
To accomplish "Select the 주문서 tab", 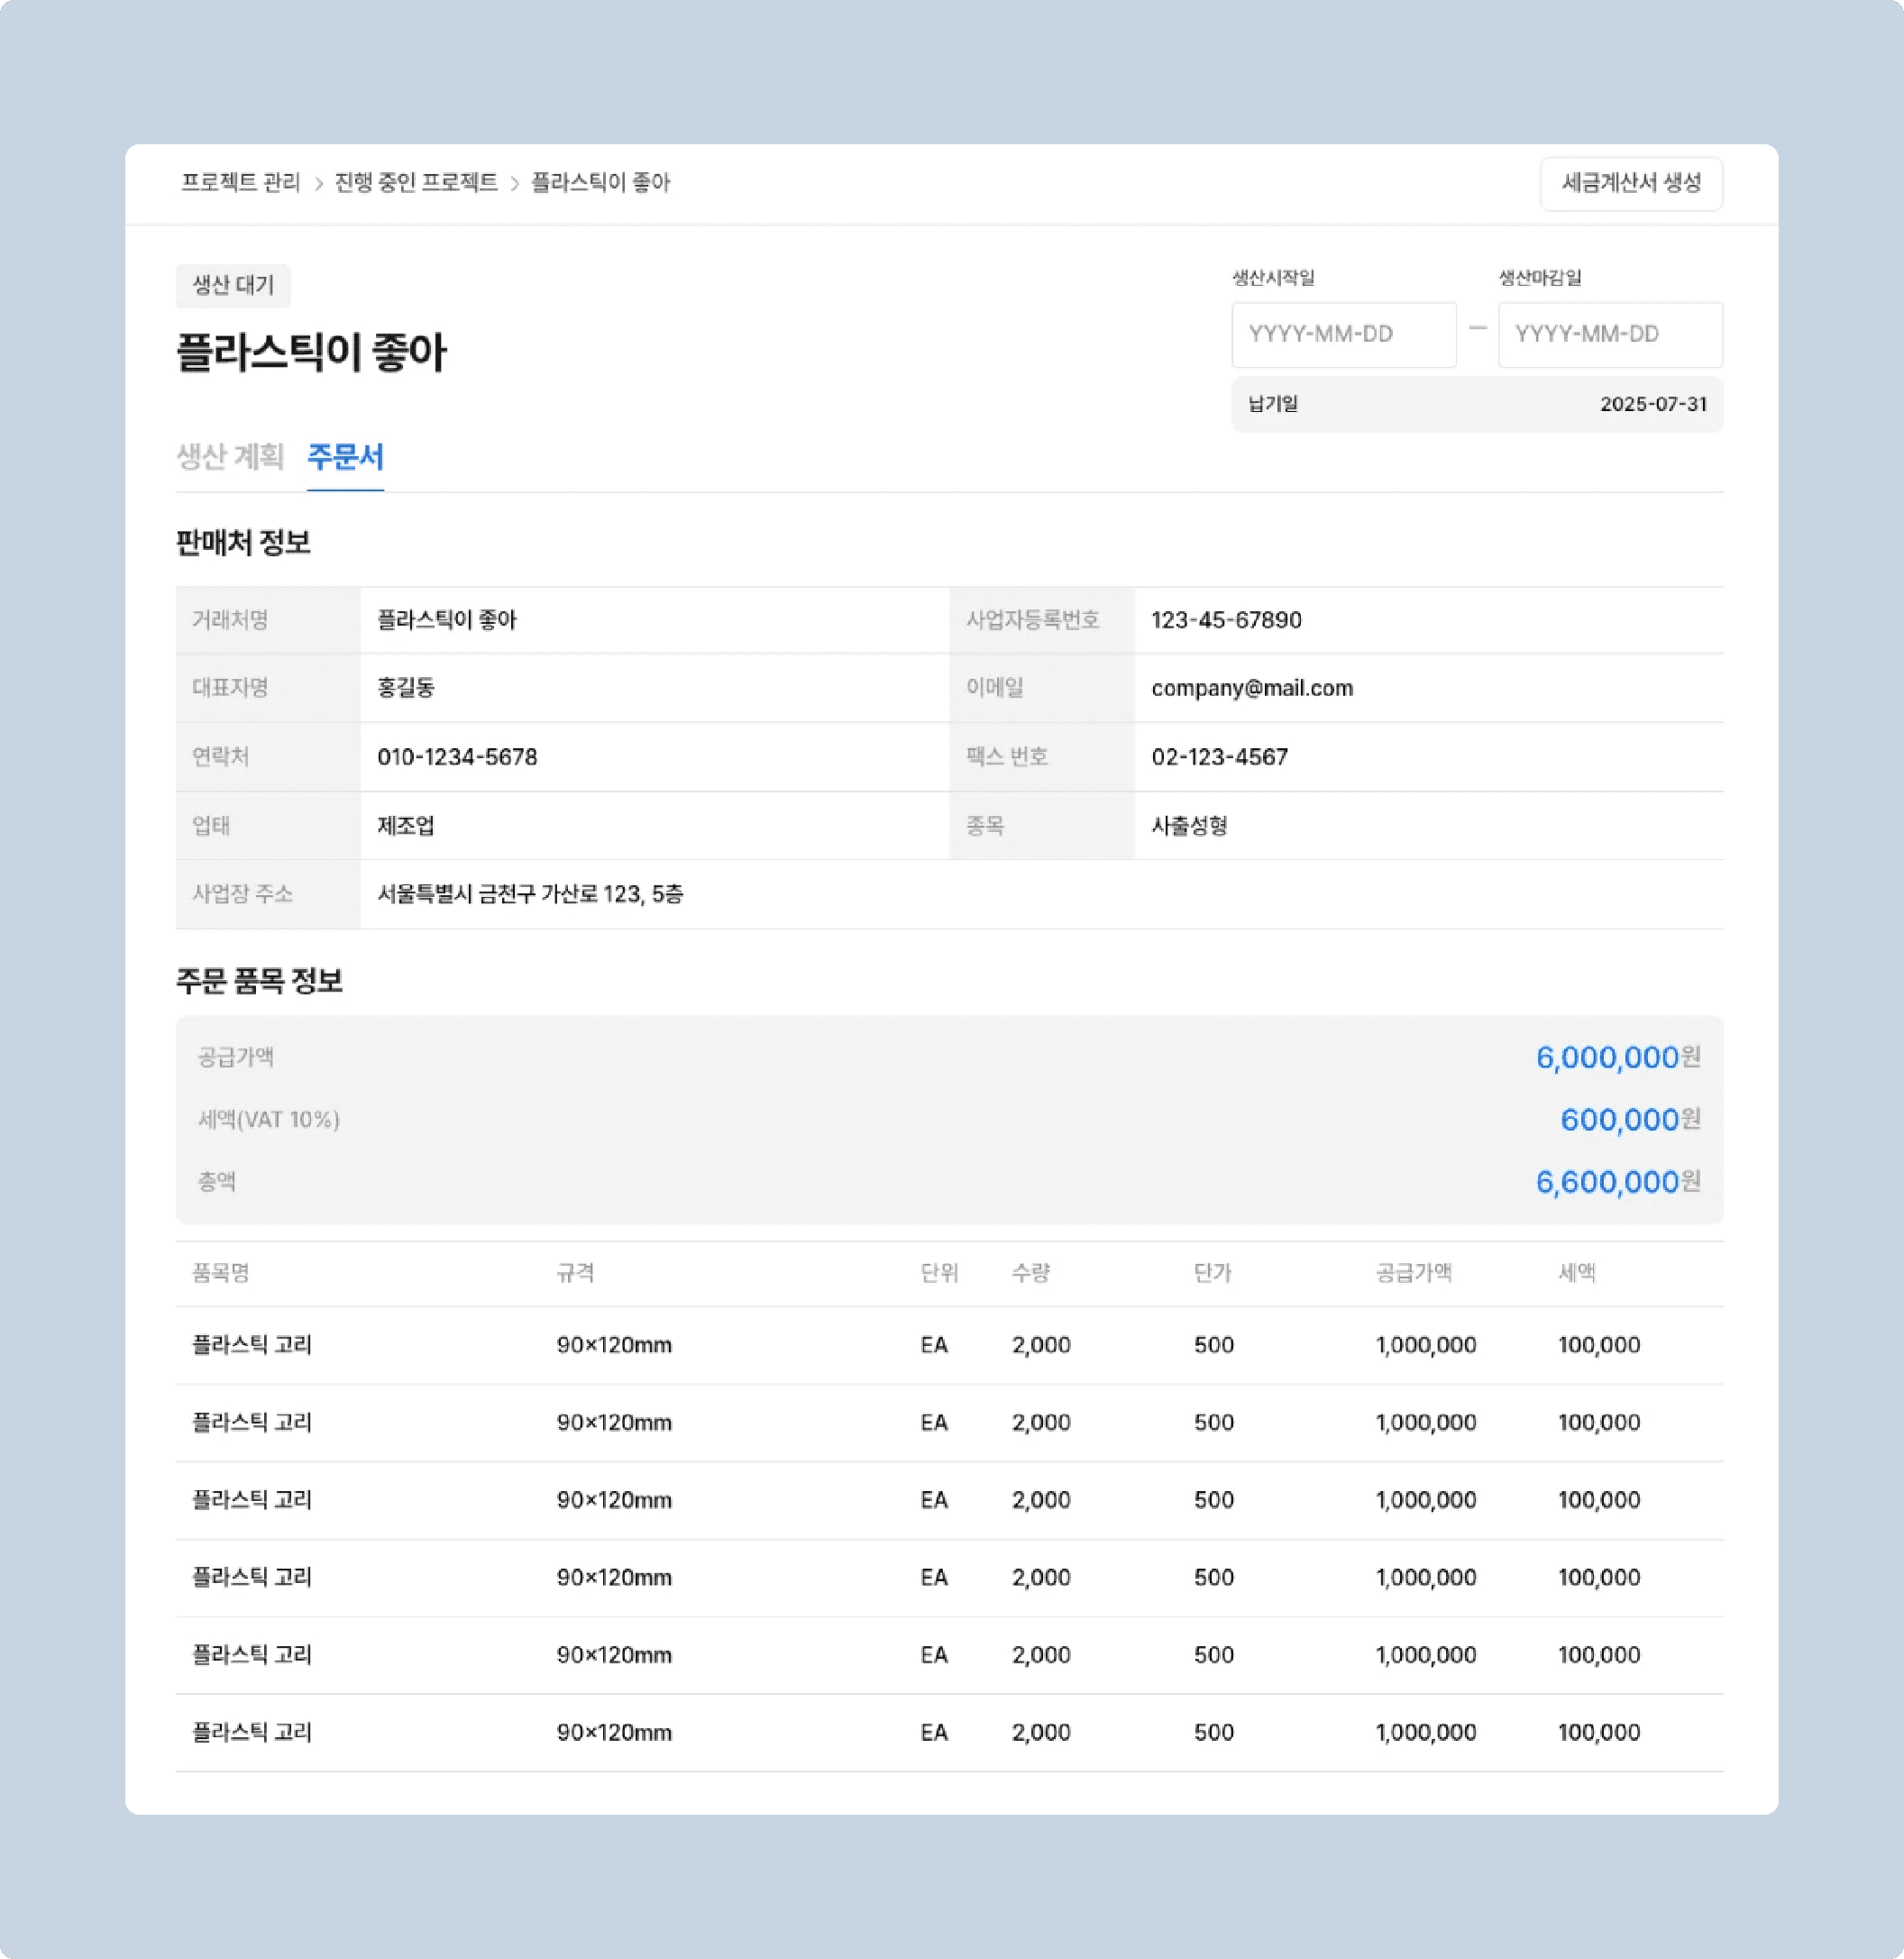I will tap(345, 457).
